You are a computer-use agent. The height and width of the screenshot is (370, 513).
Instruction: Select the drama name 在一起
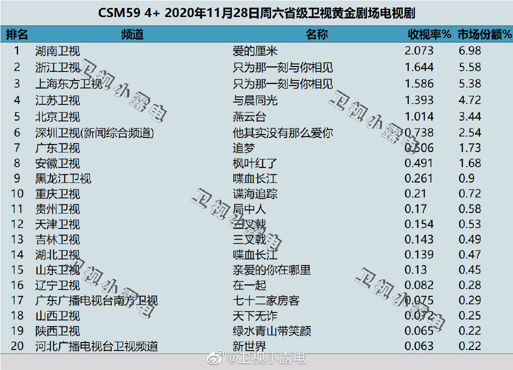pos(249,285)
